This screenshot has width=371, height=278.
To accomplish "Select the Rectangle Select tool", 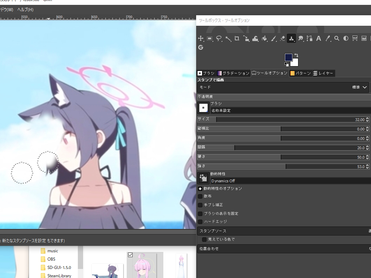I will coord(210,38).
